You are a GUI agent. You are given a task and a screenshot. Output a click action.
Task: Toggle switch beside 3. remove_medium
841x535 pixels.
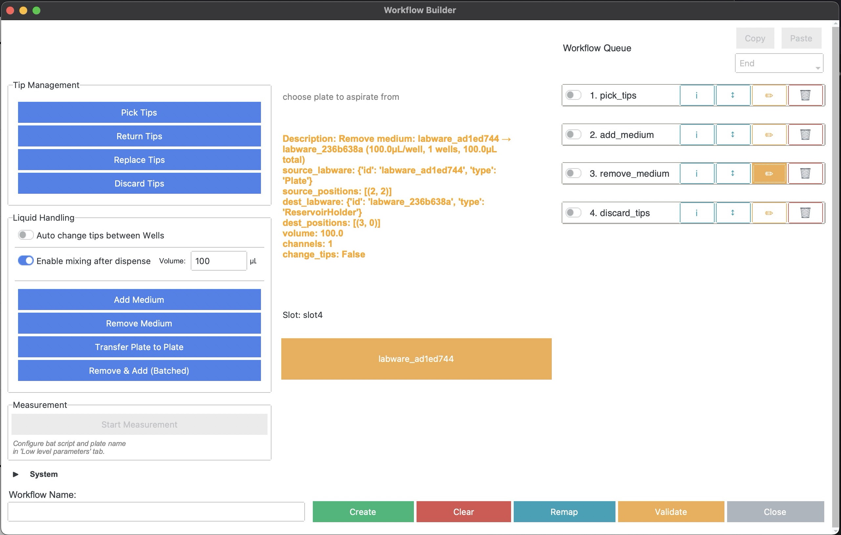(x=573, y=173)
